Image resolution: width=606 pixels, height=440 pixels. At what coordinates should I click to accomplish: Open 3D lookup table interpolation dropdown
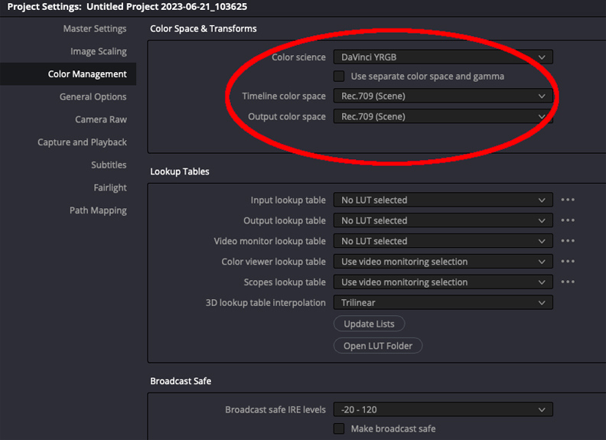[x=443, y=302]
